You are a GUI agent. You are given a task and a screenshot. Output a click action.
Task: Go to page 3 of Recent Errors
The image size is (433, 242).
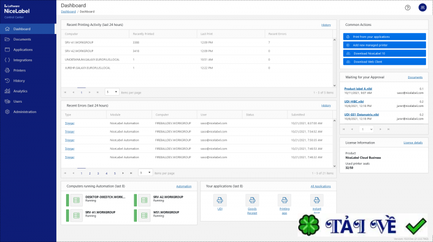(x=98, y=173)
